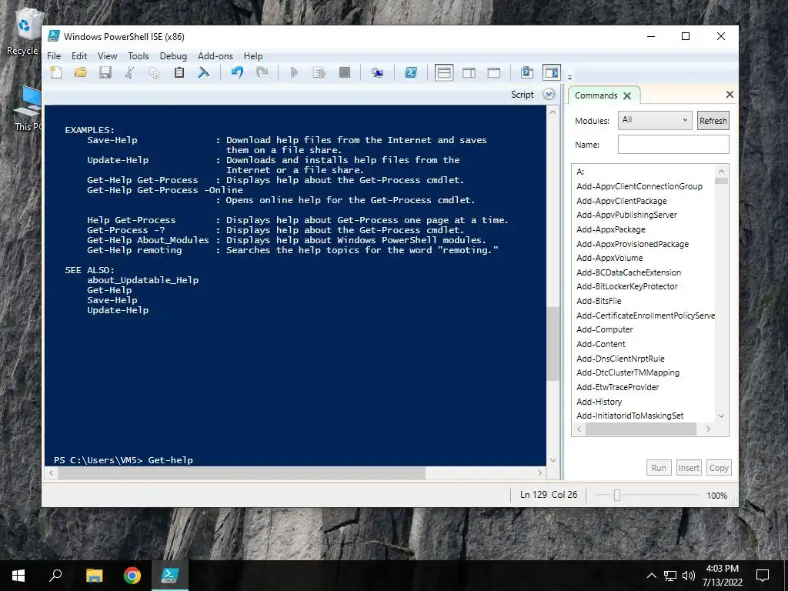The image size is (788, 591).
Task: Select Add-EtwTraceProvider in command list
Action: click(618, 388)
